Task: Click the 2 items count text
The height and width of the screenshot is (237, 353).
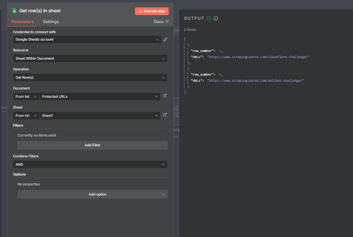Action: coord(190,30)
